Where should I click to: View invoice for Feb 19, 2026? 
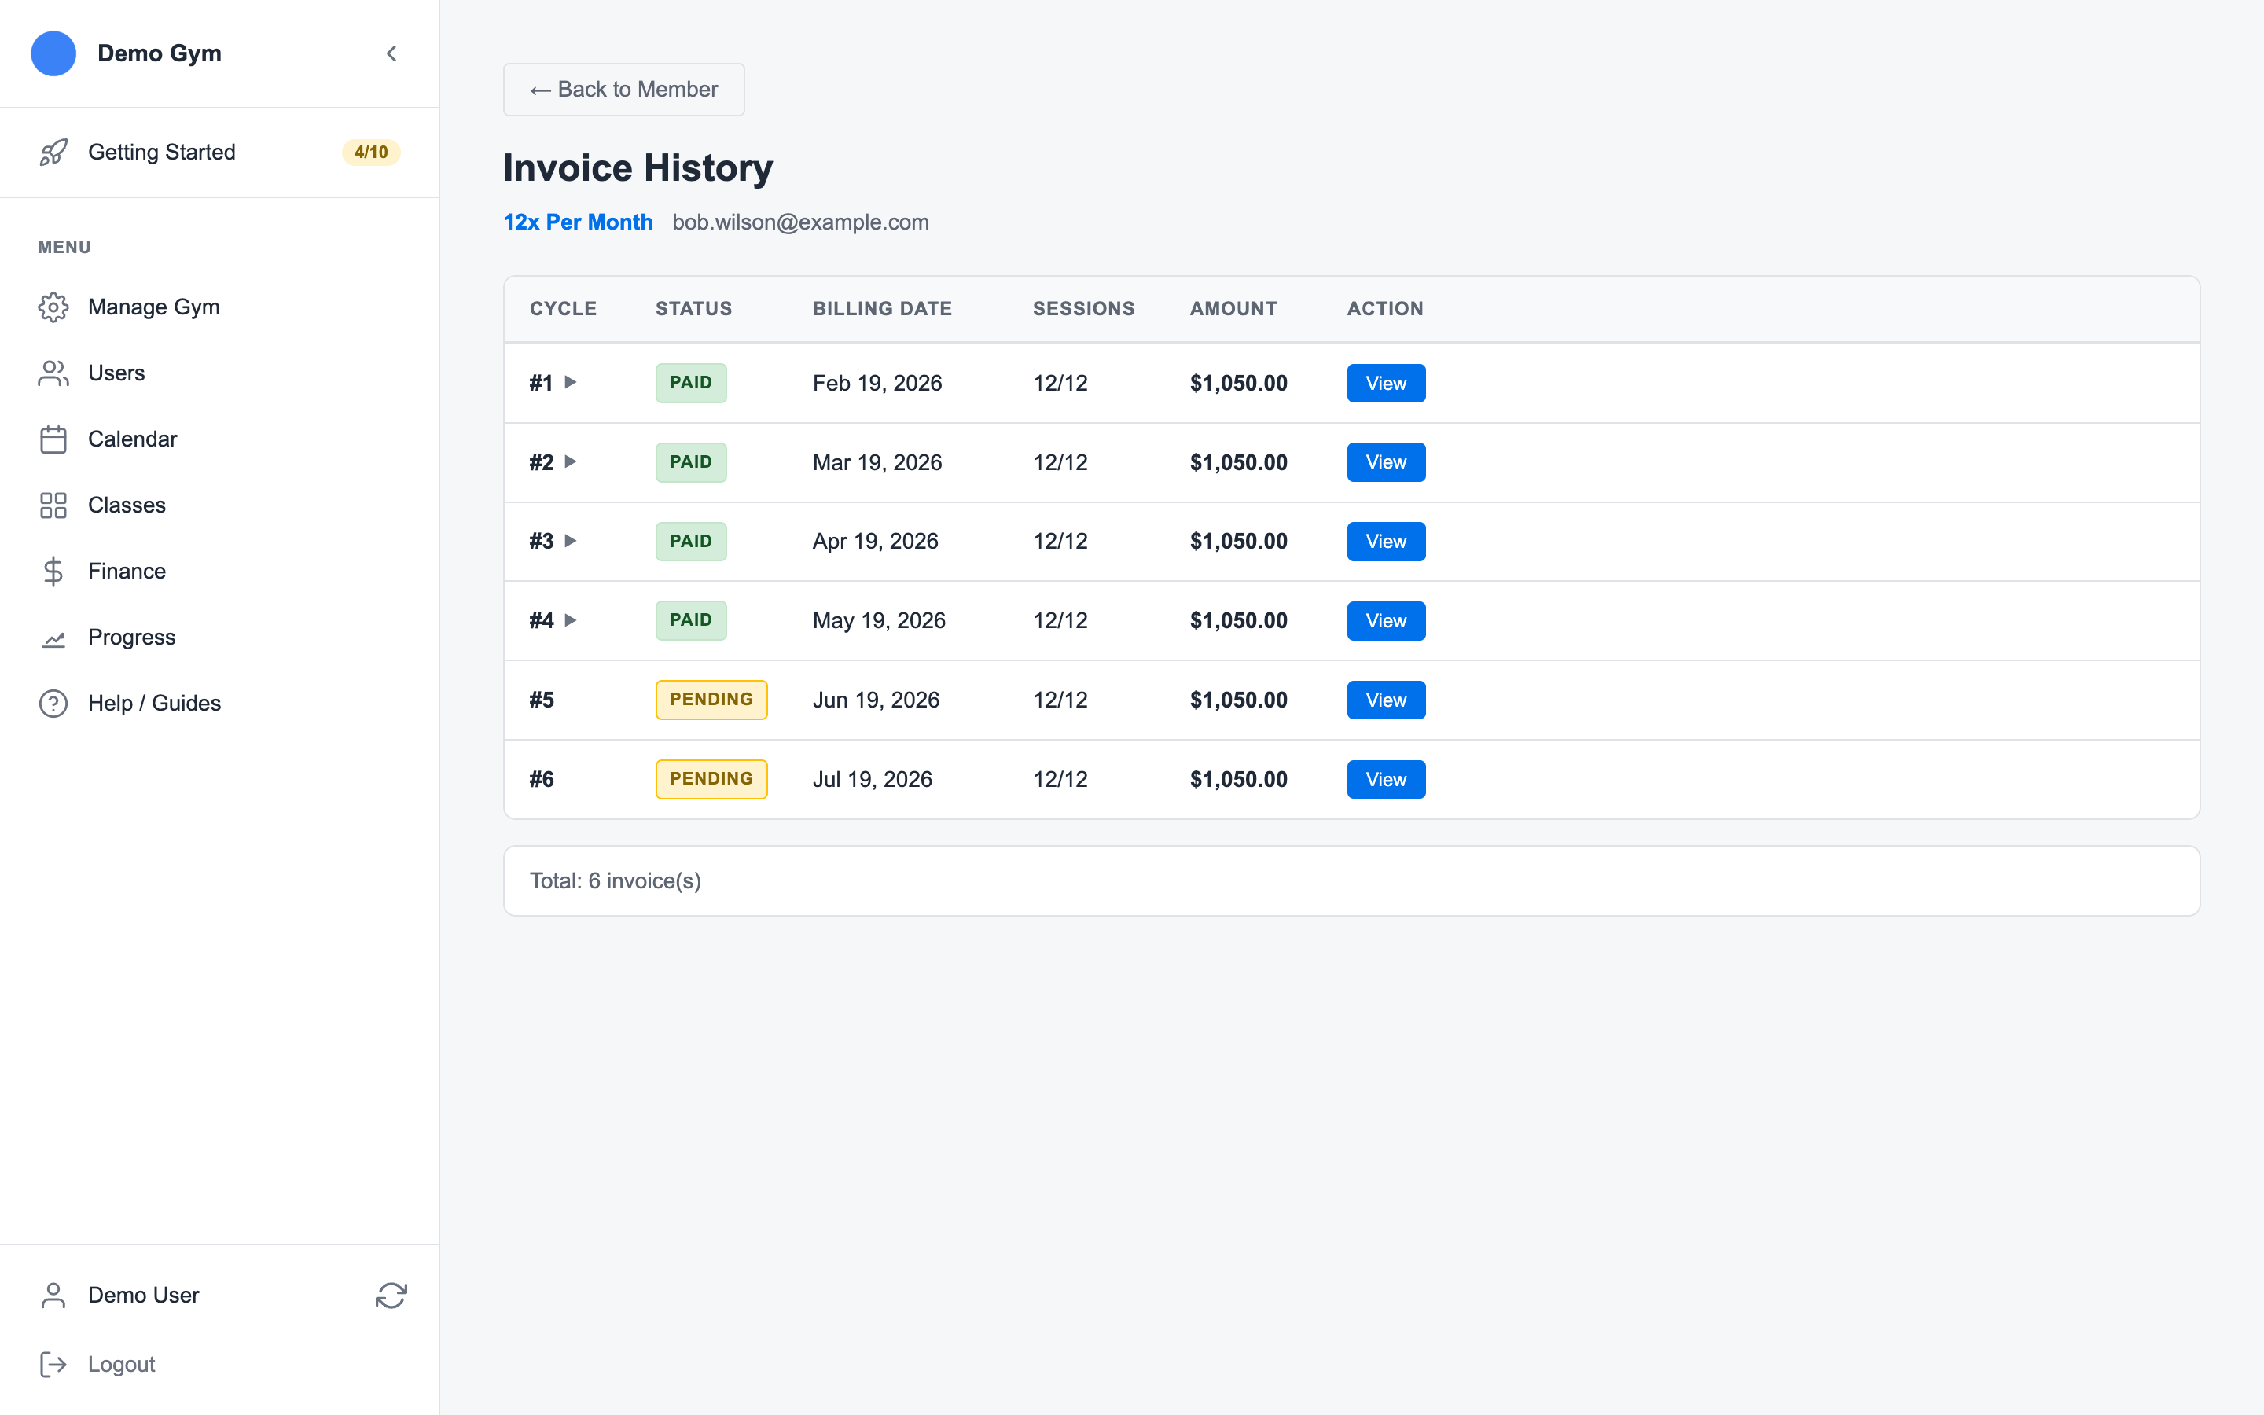point(1386,383)
